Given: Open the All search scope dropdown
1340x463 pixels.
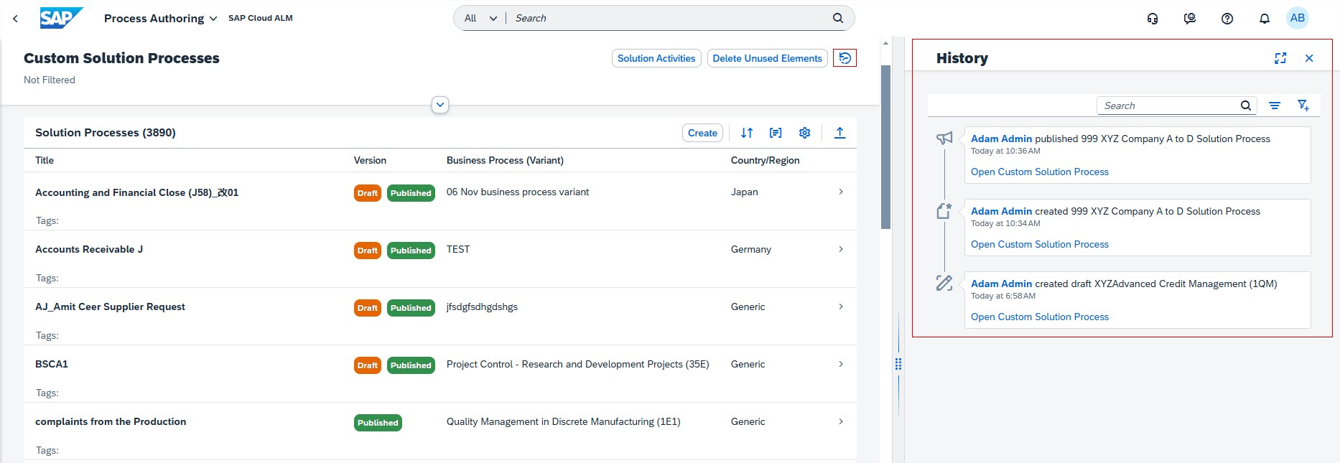Looking at the screenshot, I should (x=480, y=19).
